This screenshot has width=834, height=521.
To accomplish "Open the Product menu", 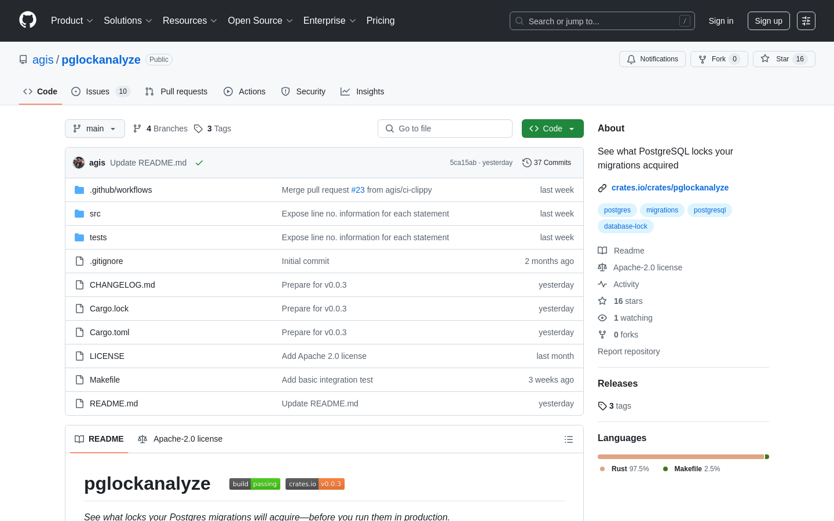I will click(72, 21).
